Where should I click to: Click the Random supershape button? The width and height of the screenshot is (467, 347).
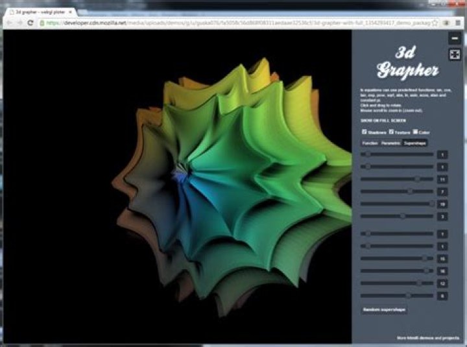pyautogui.click(x=384, y=309)
